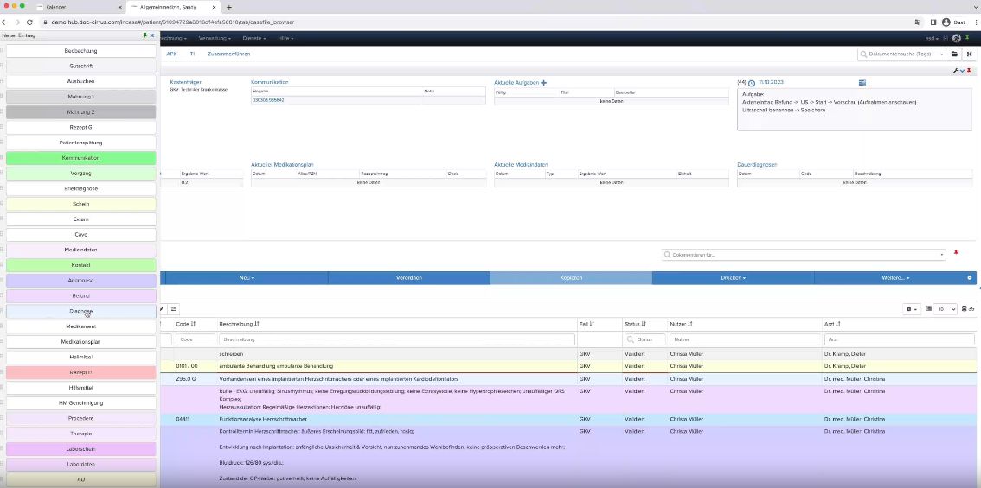
Task: Collapse patient header with blue chevron
Action: pyautogui.click(x=962, y=71)
